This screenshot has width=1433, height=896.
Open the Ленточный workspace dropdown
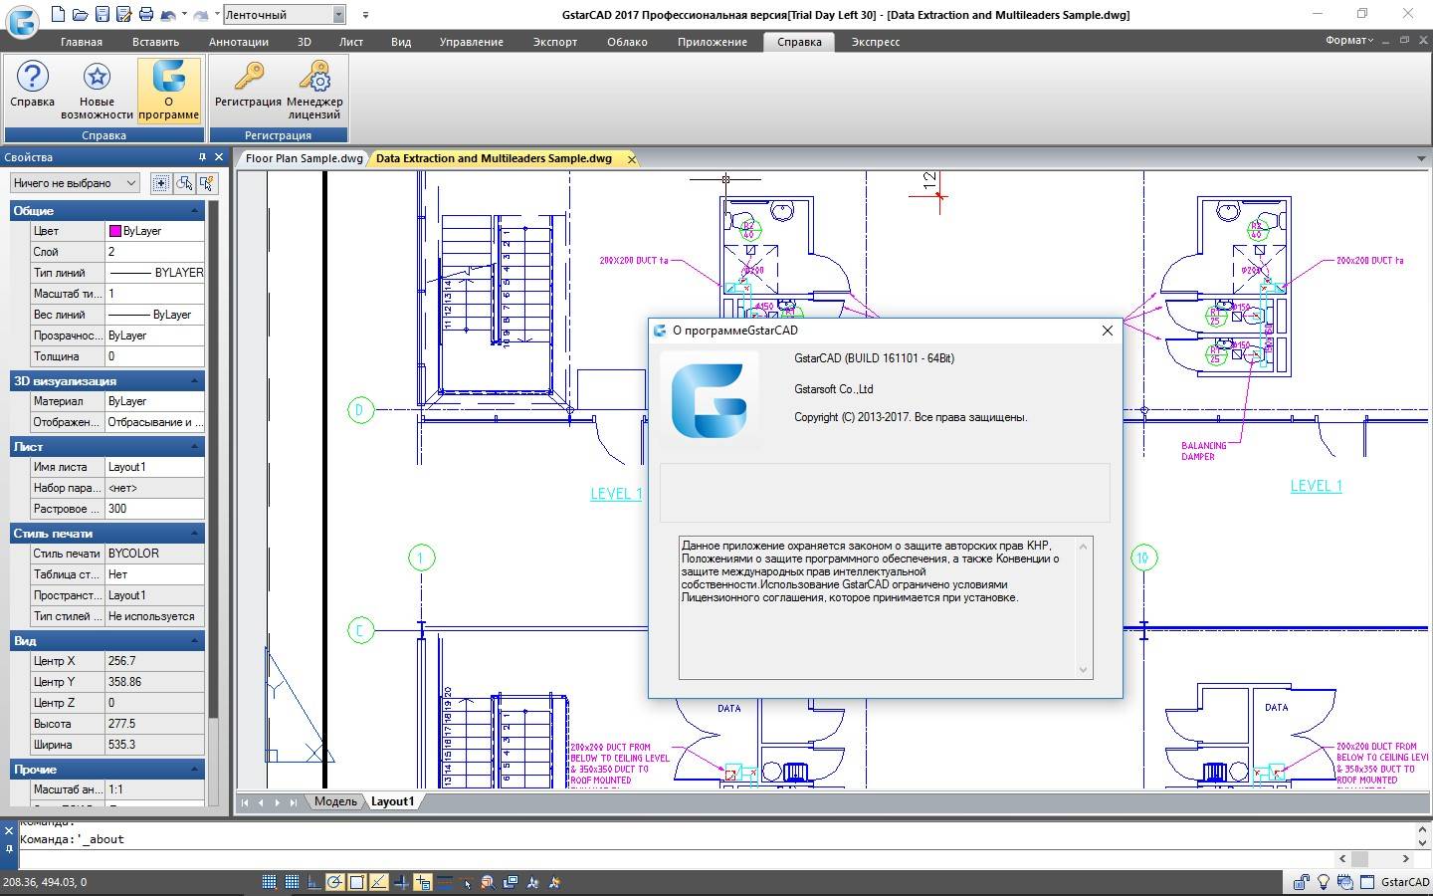(x=339, y=15)
